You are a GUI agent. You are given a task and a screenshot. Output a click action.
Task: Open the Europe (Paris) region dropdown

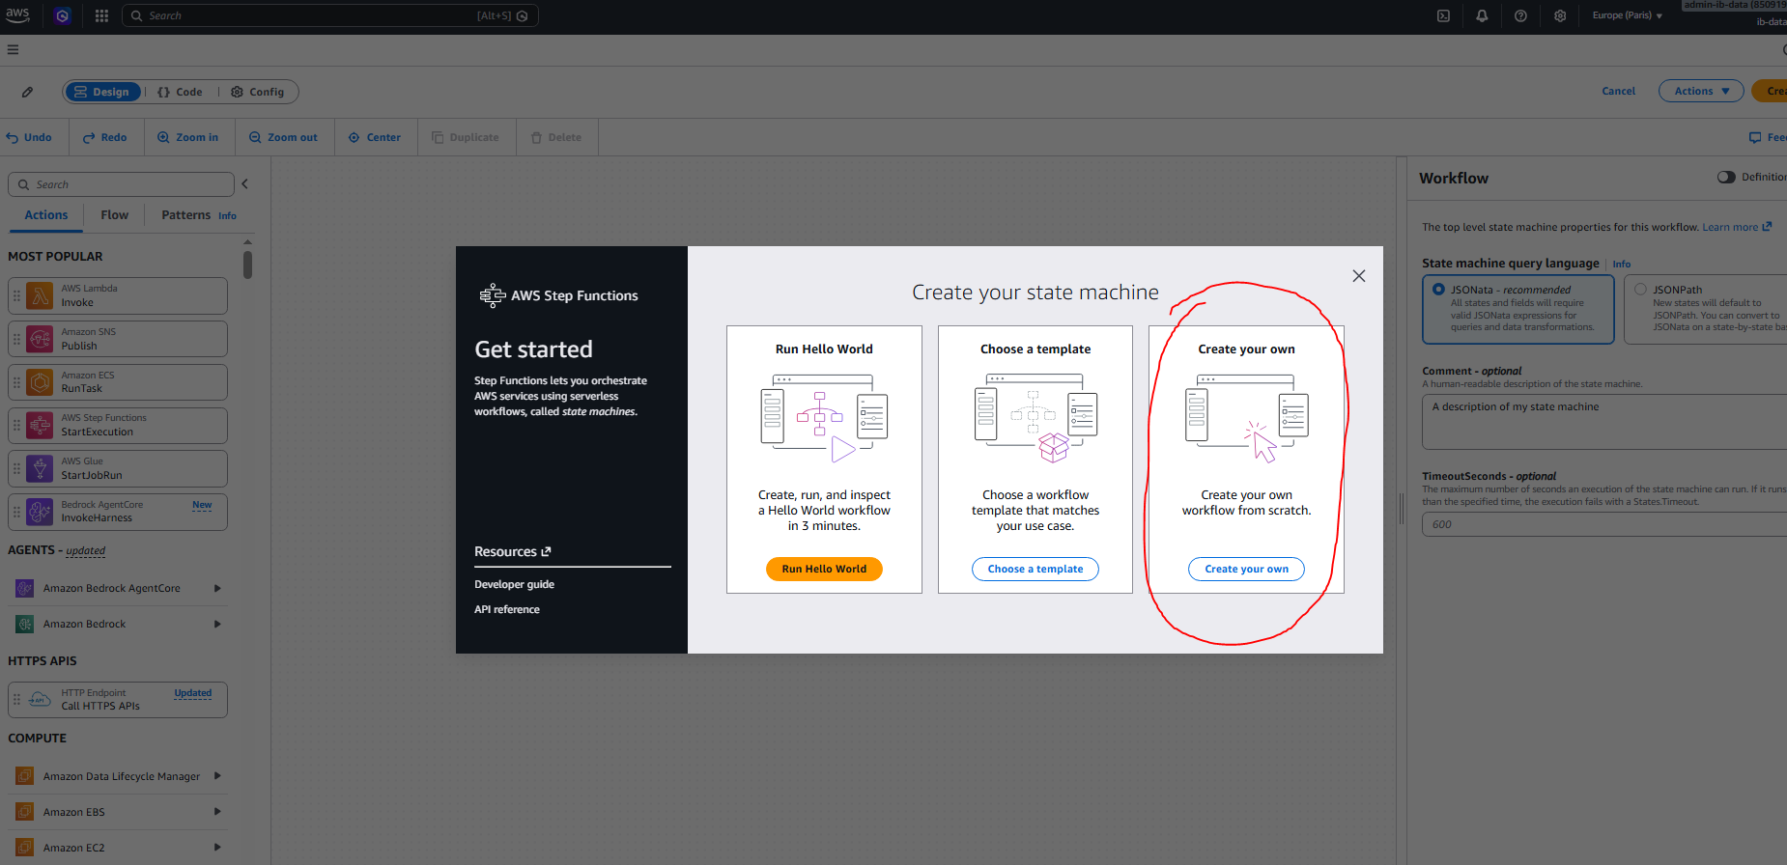click(1628, 15)
